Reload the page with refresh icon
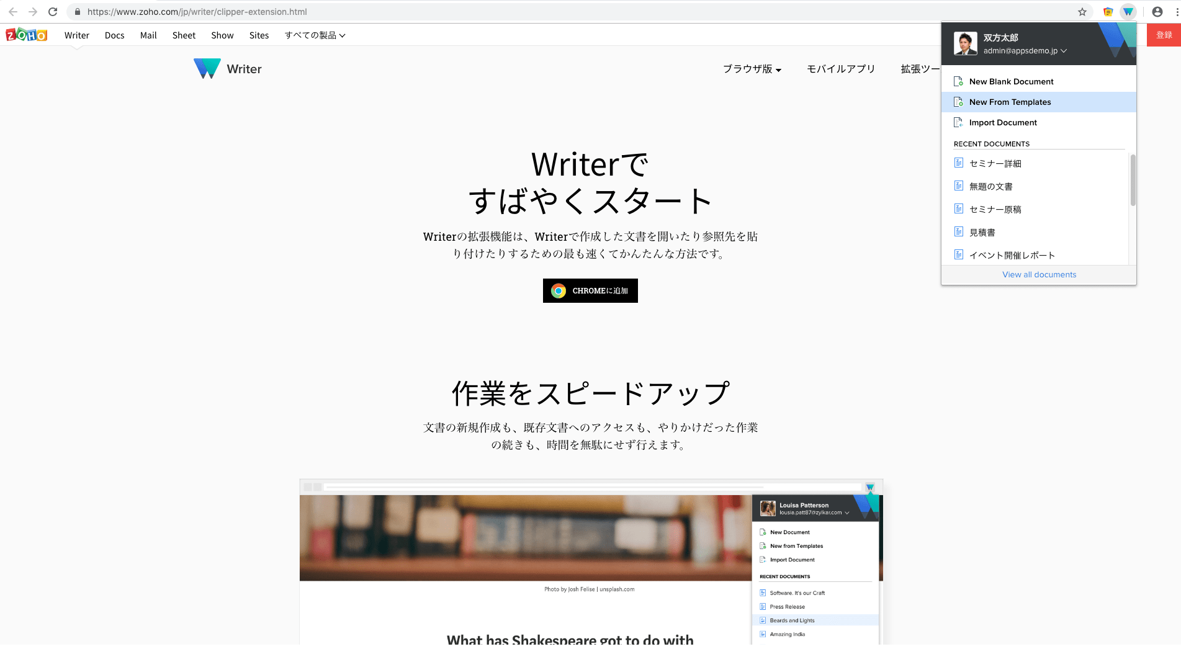 53,12
